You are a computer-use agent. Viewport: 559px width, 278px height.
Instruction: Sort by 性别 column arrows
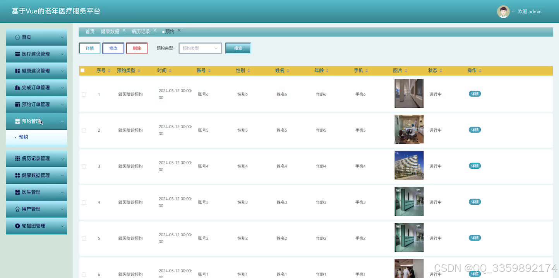point(249,71)
